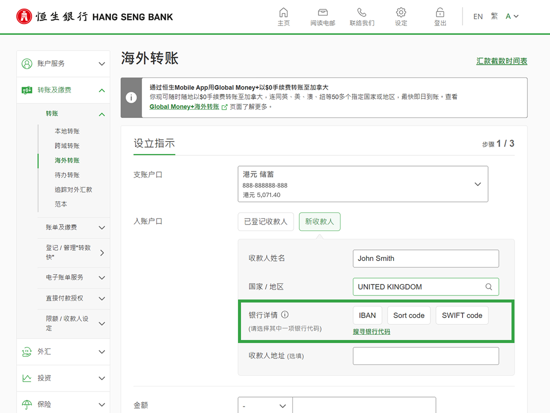Choose the Sort code option
Image resolution: width=550 pixels, height=413 pixels.
(x=408, y=315)
